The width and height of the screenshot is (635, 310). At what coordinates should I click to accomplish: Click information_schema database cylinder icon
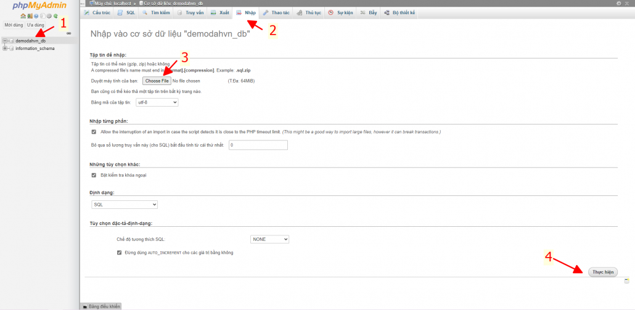(11, 48)
